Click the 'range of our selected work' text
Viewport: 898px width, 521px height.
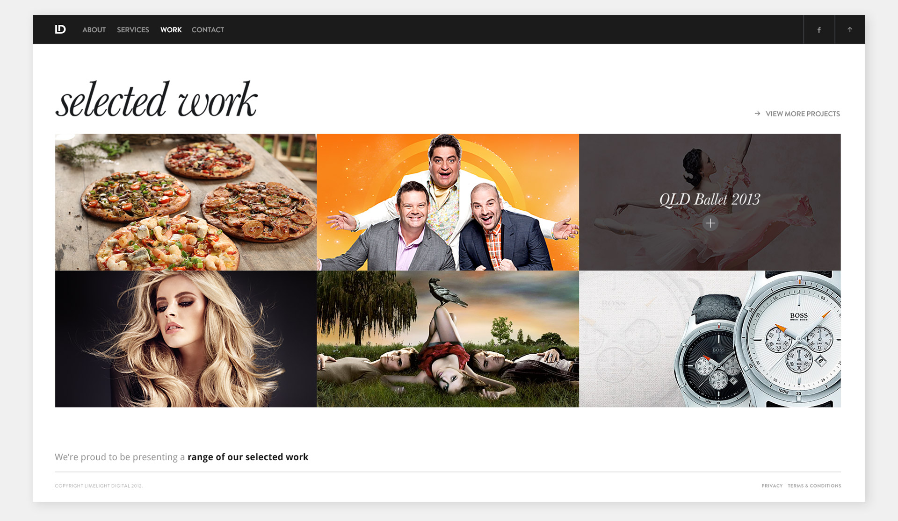click(248, 457)
